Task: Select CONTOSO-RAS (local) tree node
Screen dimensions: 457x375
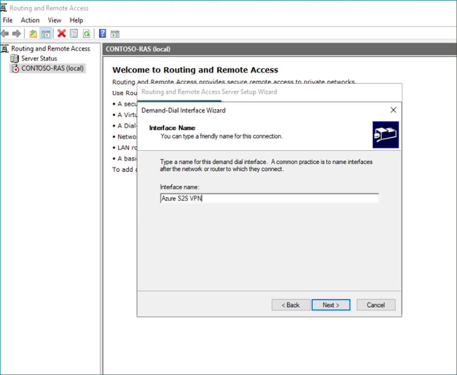Action: 53,68
